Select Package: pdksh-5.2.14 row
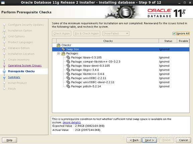193x144 pixels. [x=121, y=86]
